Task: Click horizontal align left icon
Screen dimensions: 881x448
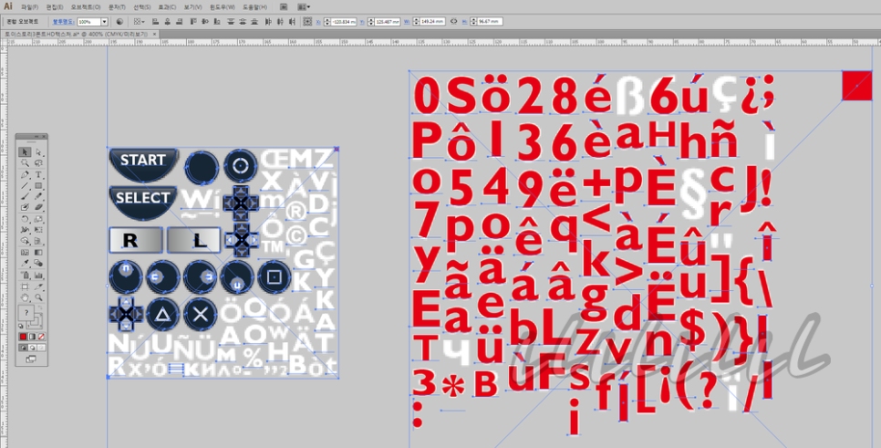Action: [156, 22]
